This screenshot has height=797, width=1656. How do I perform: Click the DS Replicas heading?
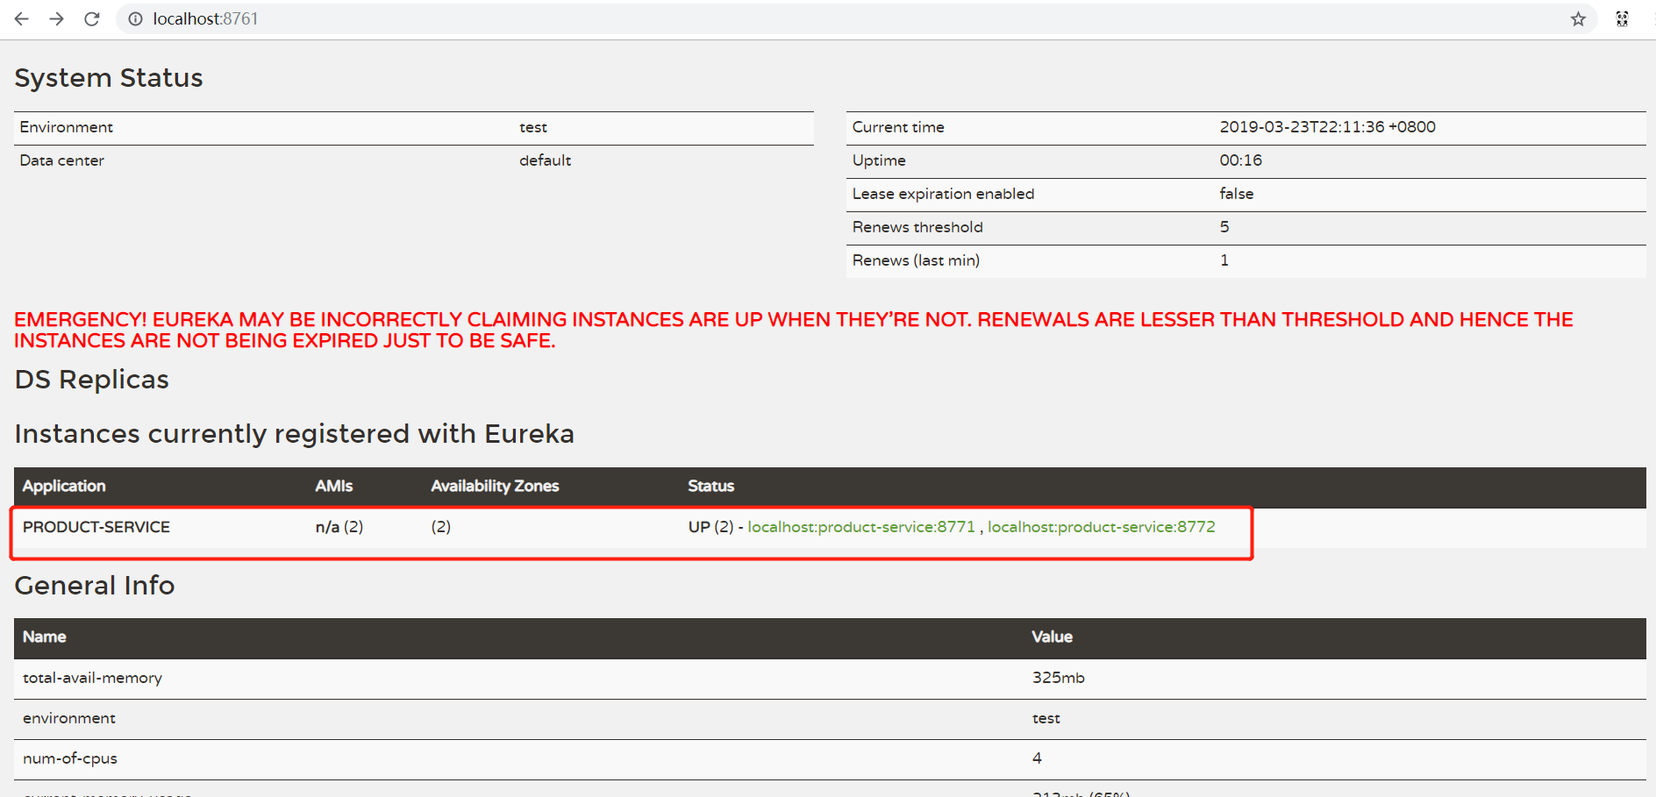point(92,380)
